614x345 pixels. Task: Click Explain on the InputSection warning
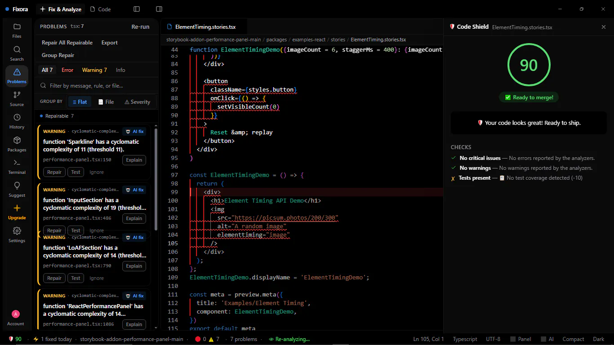134,218
